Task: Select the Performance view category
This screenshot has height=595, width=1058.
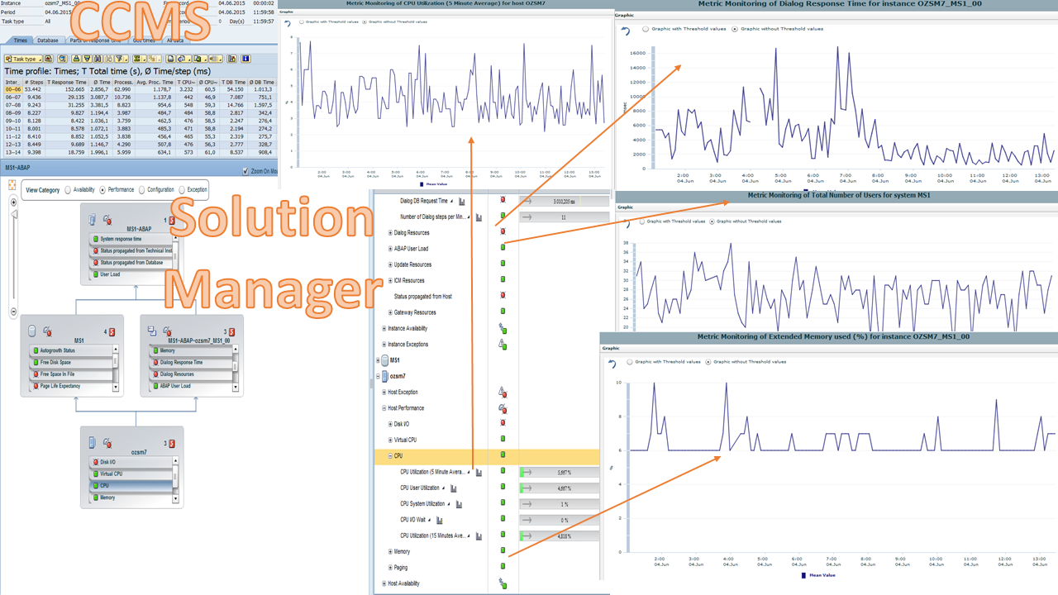Action: 102,189
